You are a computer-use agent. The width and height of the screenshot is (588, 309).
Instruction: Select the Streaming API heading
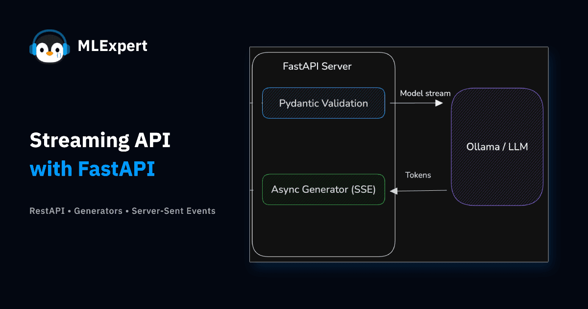point(100,141)
